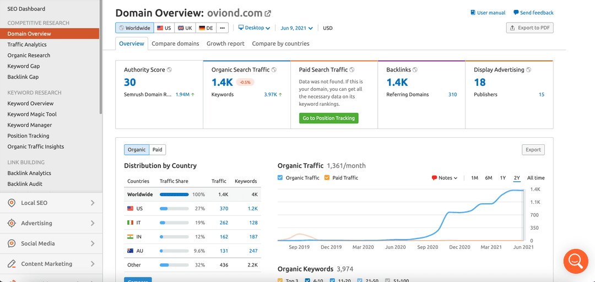595x282 pixels.
Task: Click the Italy flag in country table
Action: [130, 223]
